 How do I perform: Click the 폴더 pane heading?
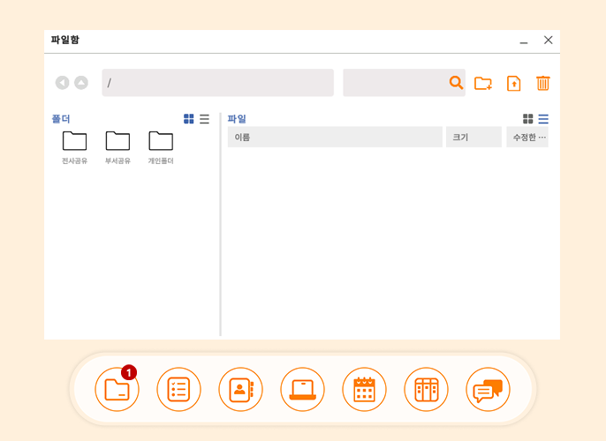tap(61, 119)
